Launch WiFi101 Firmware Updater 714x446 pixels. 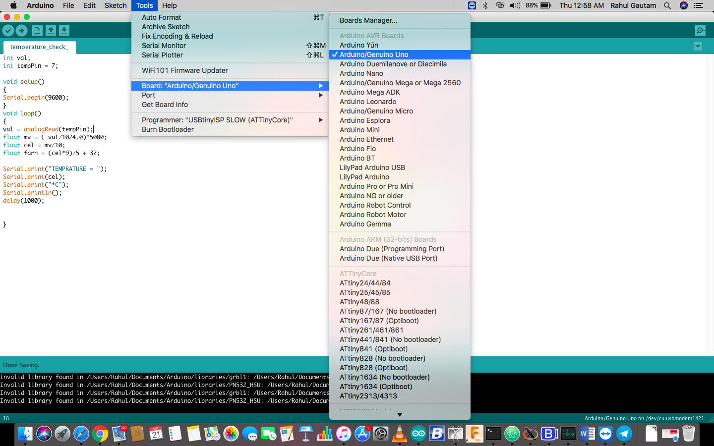[x=230, y=70]
